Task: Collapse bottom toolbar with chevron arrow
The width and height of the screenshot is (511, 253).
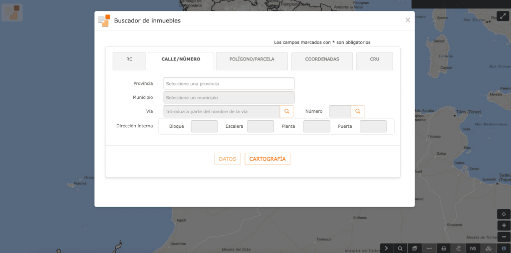Action: click(386, 248)
